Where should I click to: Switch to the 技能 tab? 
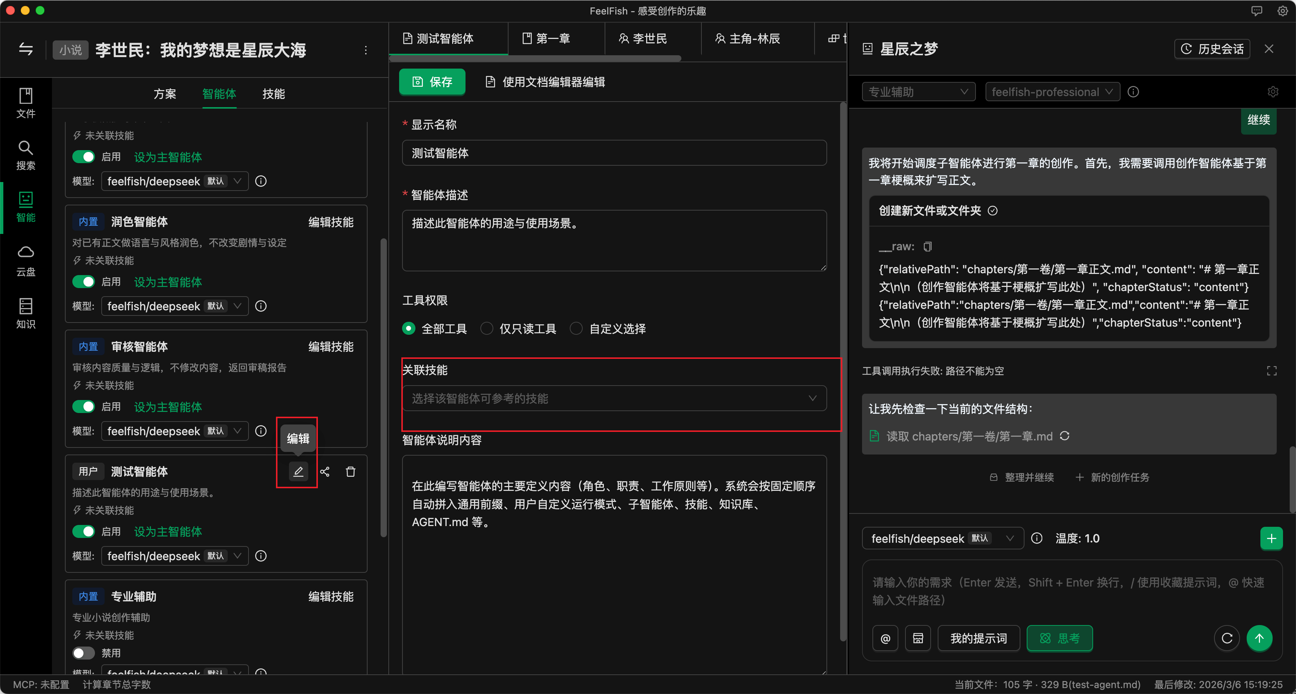(273, 93)
